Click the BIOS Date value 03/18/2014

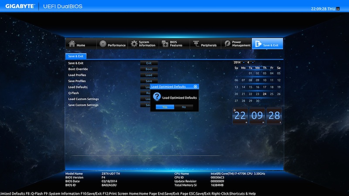pyautogui.click(x=109, y=181)
